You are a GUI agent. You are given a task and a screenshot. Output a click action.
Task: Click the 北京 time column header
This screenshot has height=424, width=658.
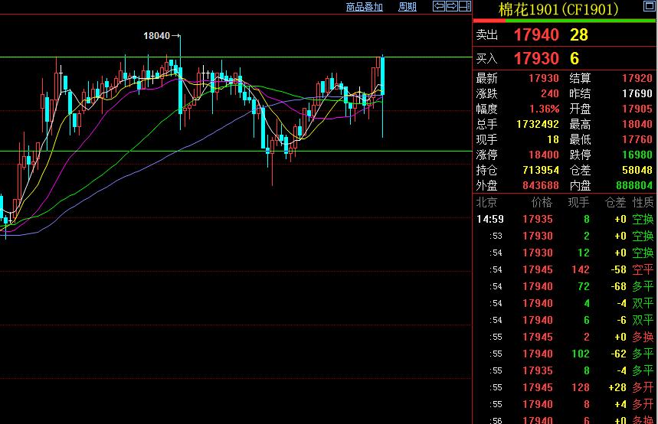(x=486, y=203)
